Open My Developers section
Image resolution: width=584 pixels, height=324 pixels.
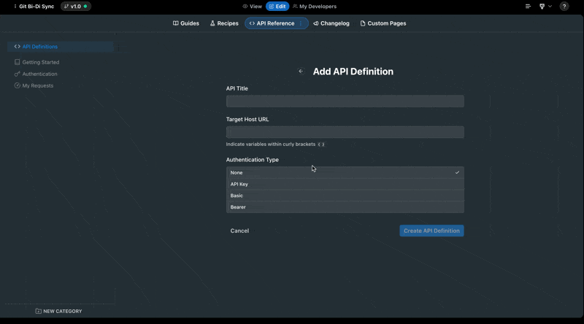315,7
